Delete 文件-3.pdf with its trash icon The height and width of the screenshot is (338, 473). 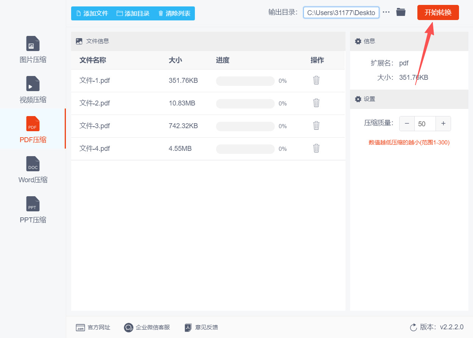[316, 126]
